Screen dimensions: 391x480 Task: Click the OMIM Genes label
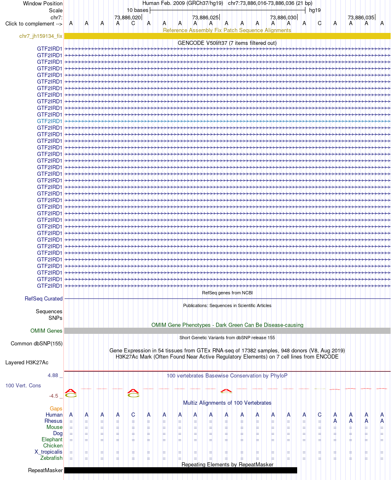46,331
